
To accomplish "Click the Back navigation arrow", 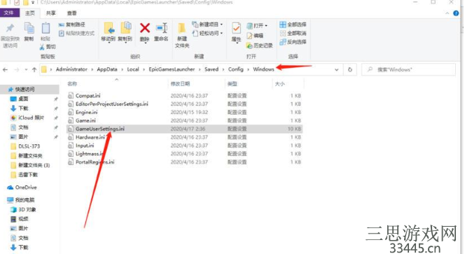I will click(6, 70).
